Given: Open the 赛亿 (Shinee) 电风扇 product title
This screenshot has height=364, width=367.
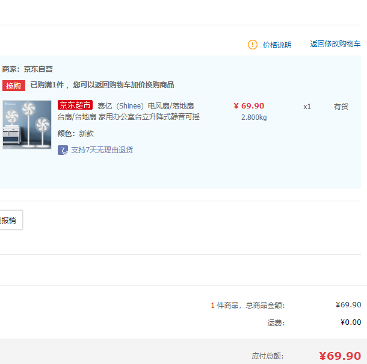Looking at the screenshot, I should click(x=146, y=106).
